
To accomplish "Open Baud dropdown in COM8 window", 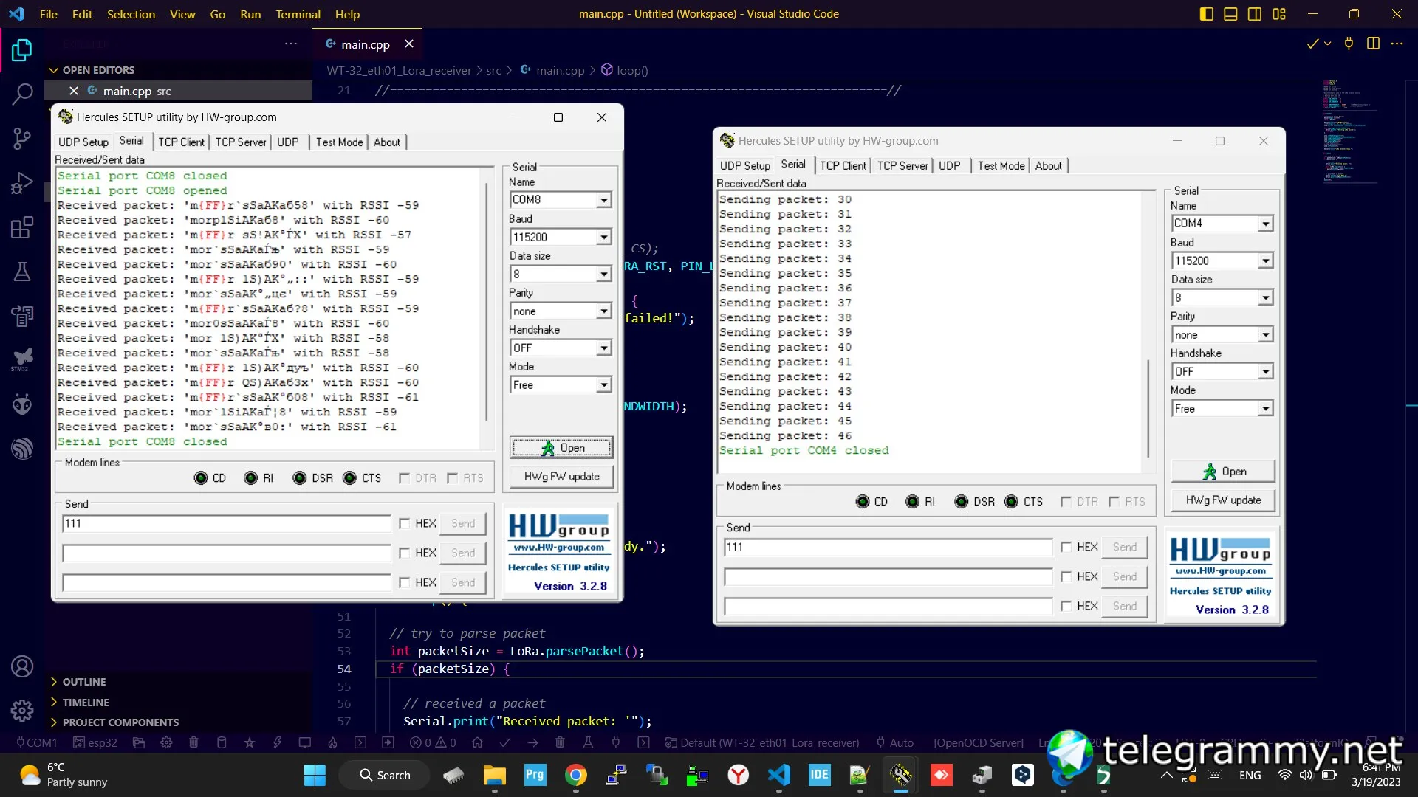I will click(x=603, y=237).
